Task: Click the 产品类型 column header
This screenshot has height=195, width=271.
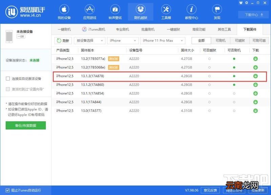Action: point(63,50)
